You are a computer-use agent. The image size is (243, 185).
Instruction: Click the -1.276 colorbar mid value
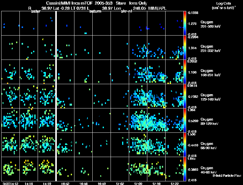[192, 24]
